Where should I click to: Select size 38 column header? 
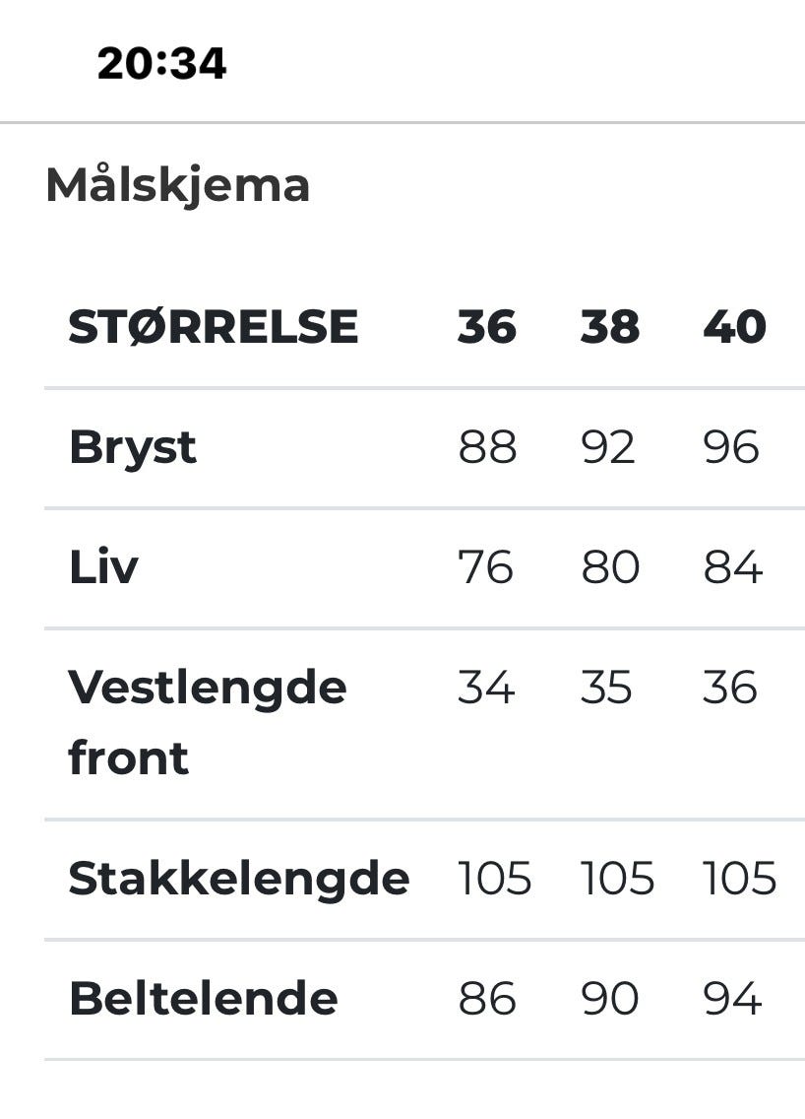[x=610, y=327]
